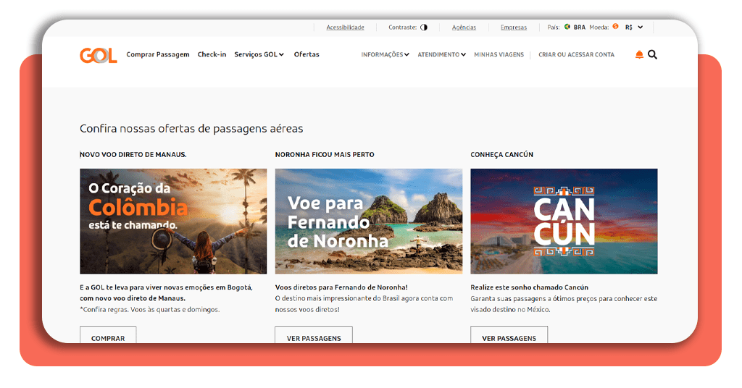
Task: Click the Brazil flag country icon
Action: (567, 27)
